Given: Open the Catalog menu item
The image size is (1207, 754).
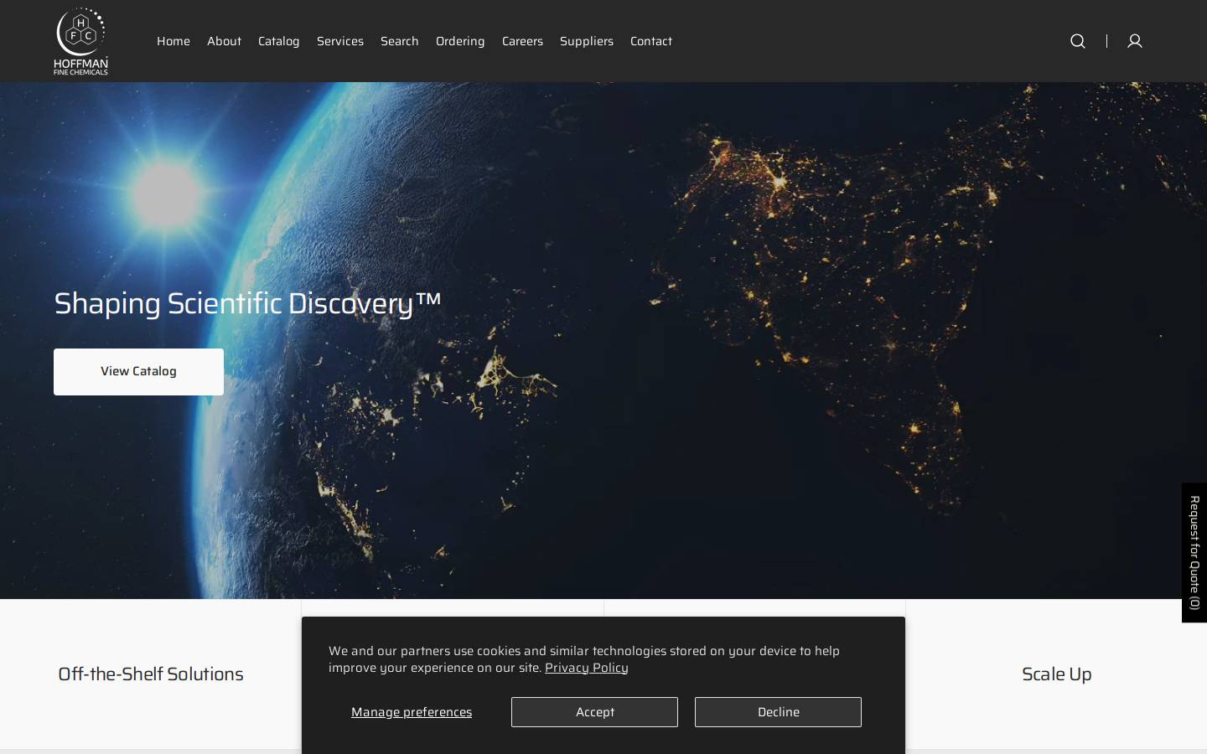Looking at the screenshot, I should (278, 41).
